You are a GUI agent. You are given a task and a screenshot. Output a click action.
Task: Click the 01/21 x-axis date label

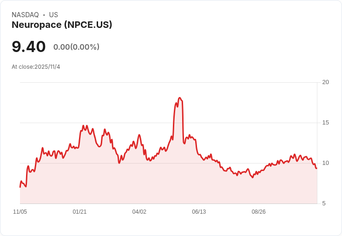79,212
